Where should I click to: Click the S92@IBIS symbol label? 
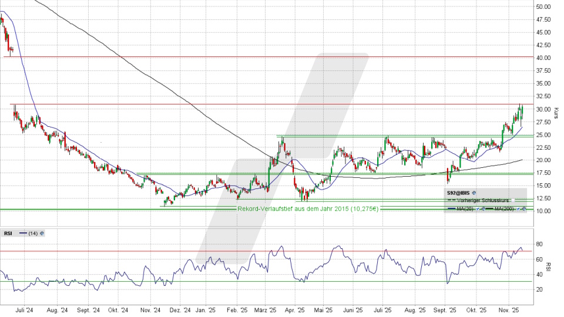tap(458, 193)
